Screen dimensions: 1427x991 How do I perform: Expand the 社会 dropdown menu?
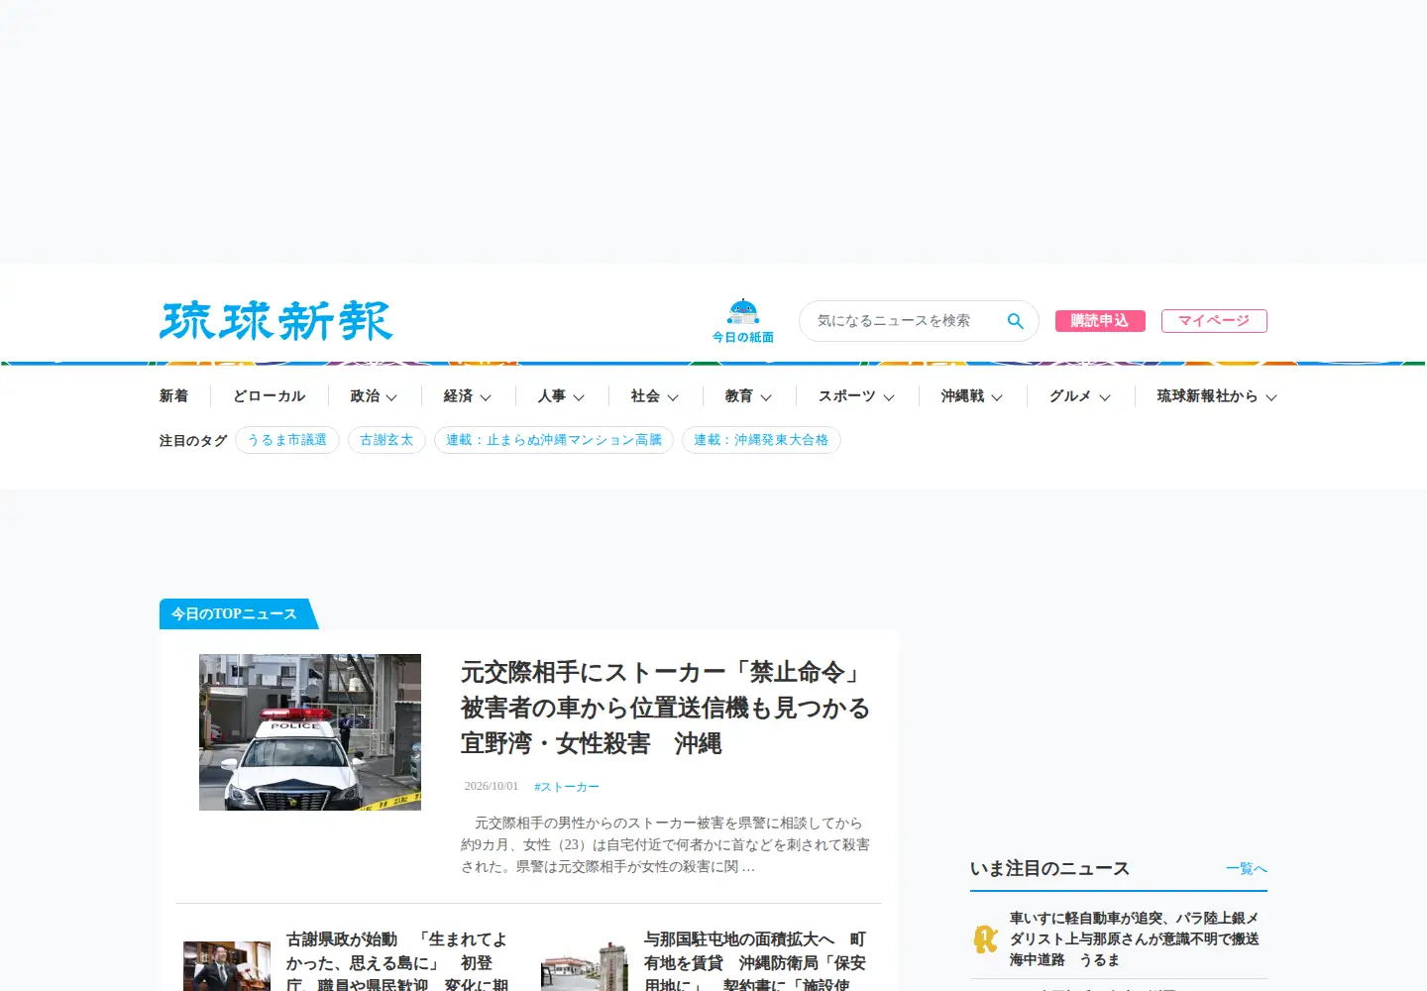click(x=655, y=396)
